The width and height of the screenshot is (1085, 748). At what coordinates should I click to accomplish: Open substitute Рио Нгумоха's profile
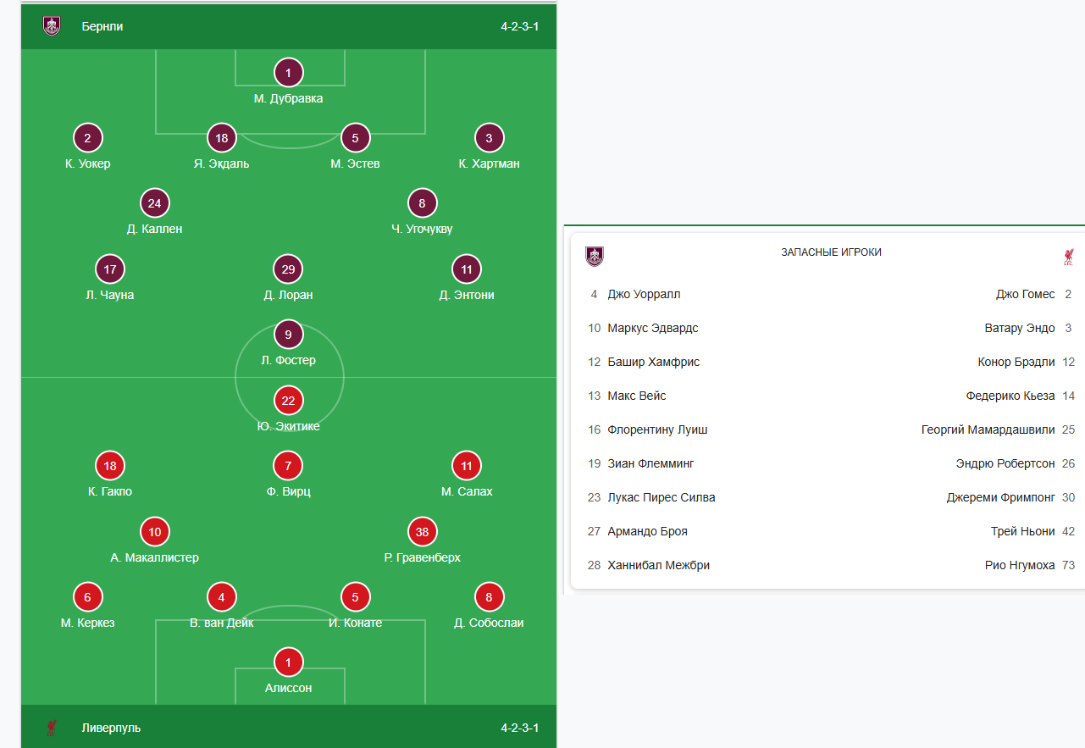click(1019, 565)
